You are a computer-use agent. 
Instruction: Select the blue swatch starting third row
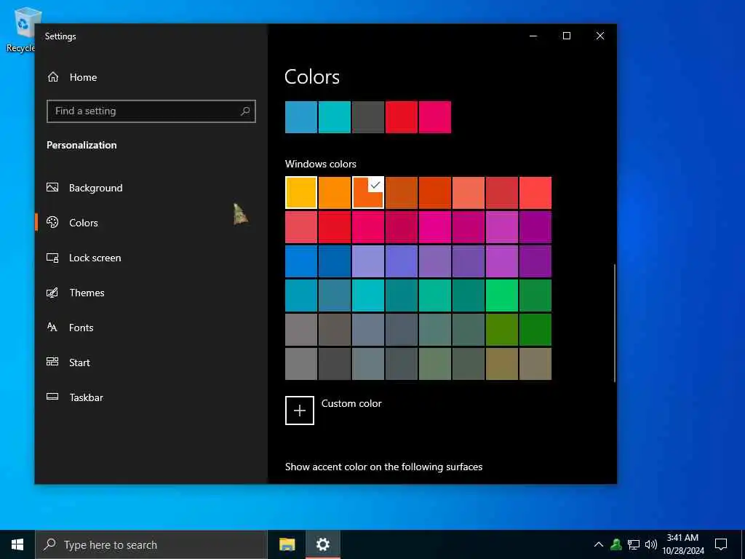click(301, 261)
